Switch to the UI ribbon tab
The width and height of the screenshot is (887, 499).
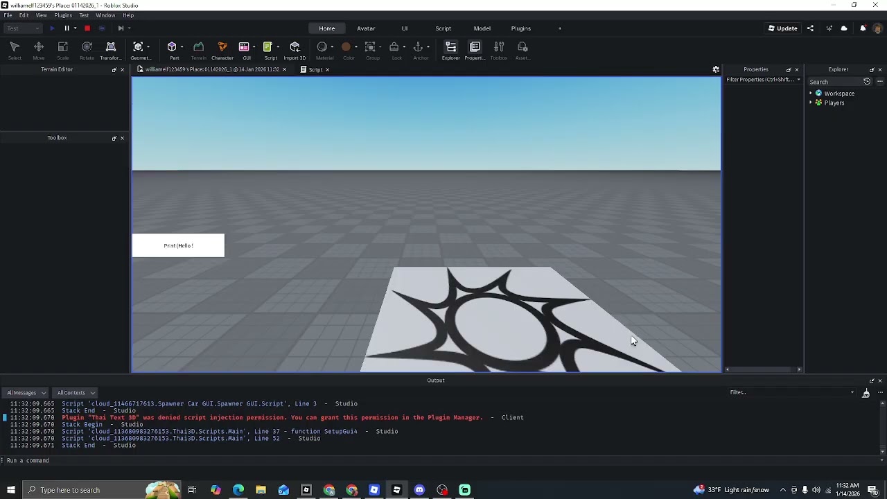click(405, 28)
